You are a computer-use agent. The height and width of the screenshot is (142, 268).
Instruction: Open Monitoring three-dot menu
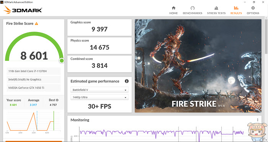(x=258, y=120)
